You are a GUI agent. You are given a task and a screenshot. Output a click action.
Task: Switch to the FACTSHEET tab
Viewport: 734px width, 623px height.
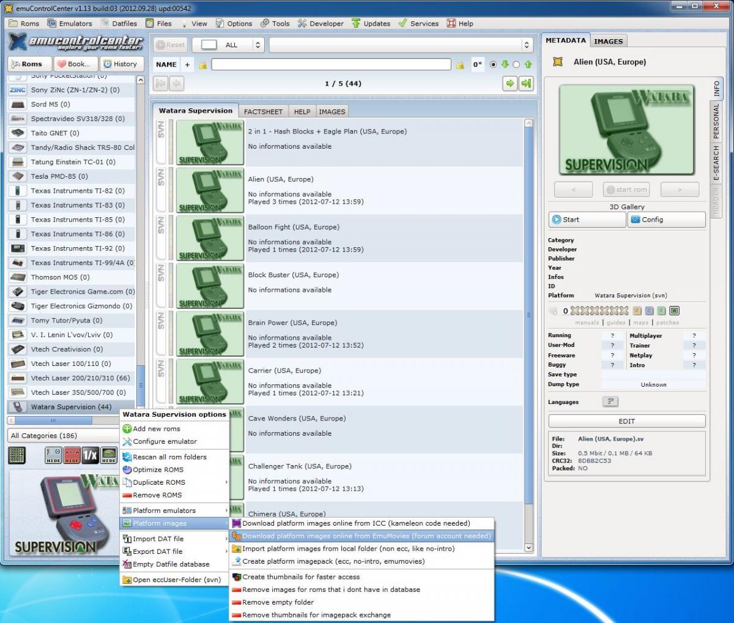(263, 111)
